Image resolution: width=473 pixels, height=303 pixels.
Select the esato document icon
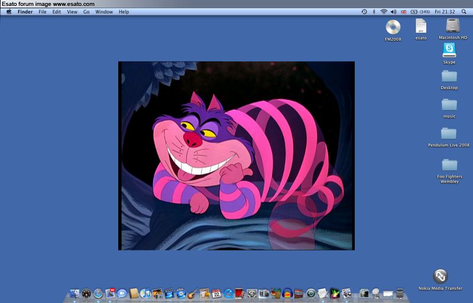tap(421, 26)
